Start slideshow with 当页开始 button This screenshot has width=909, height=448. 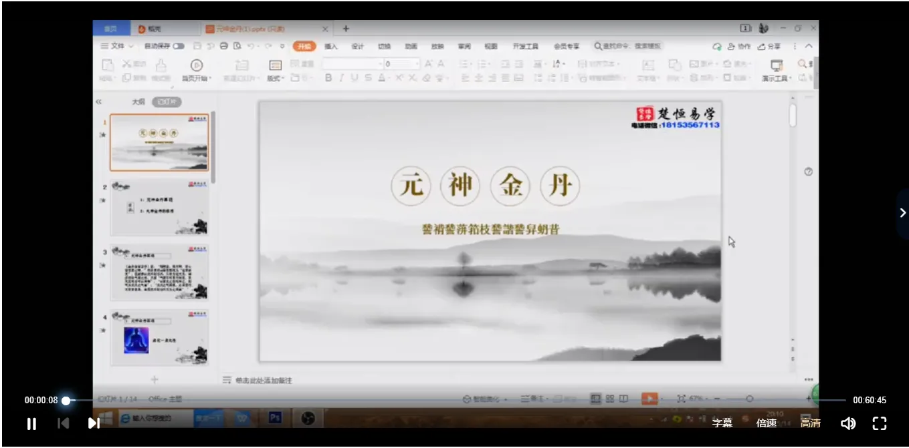tap(197, 69)
